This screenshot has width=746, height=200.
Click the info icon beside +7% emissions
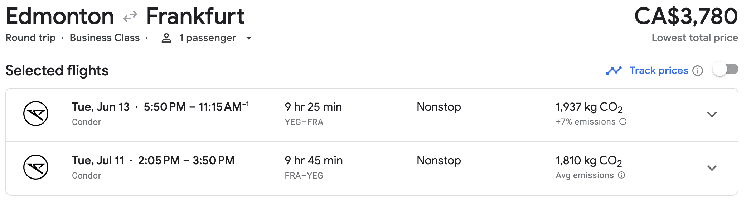[623, 122]
